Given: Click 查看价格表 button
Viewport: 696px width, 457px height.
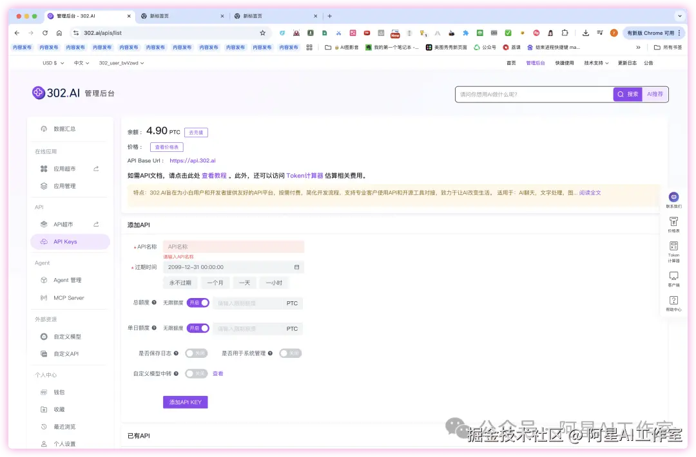Looking at the screenshot, I should 166,147.
